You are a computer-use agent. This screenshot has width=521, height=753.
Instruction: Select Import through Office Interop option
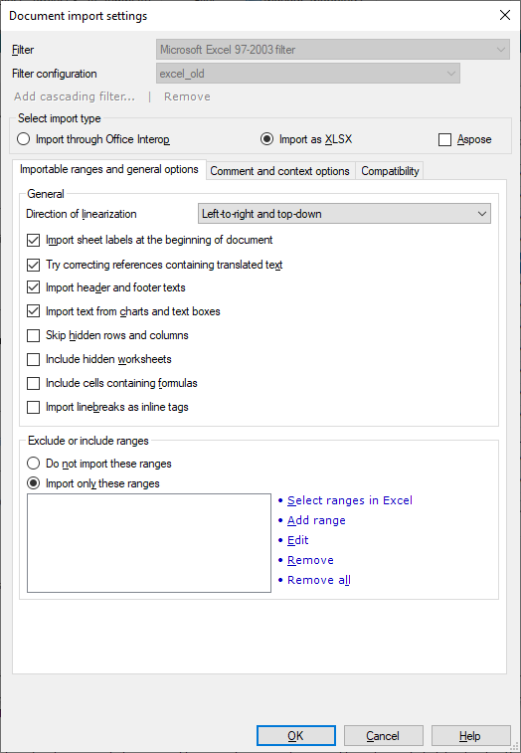click(93, 139)
